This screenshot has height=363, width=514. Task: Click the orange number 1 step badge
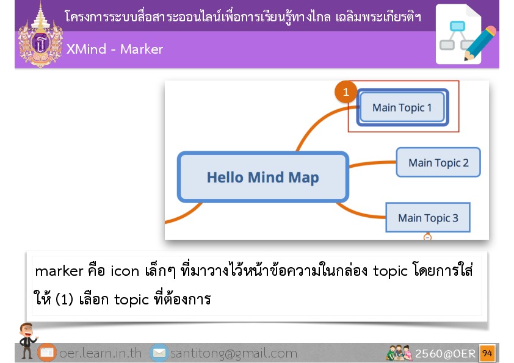click(346, 92)
